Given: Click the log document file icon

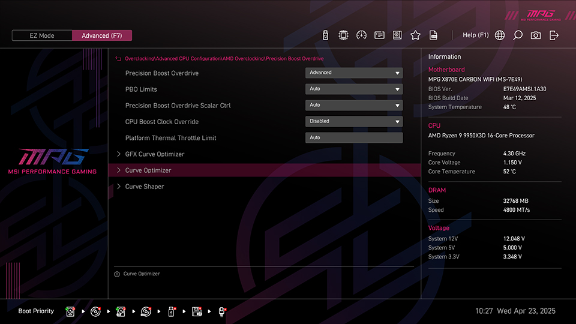Looking at the screenshot, I should (x=433, y=35).
